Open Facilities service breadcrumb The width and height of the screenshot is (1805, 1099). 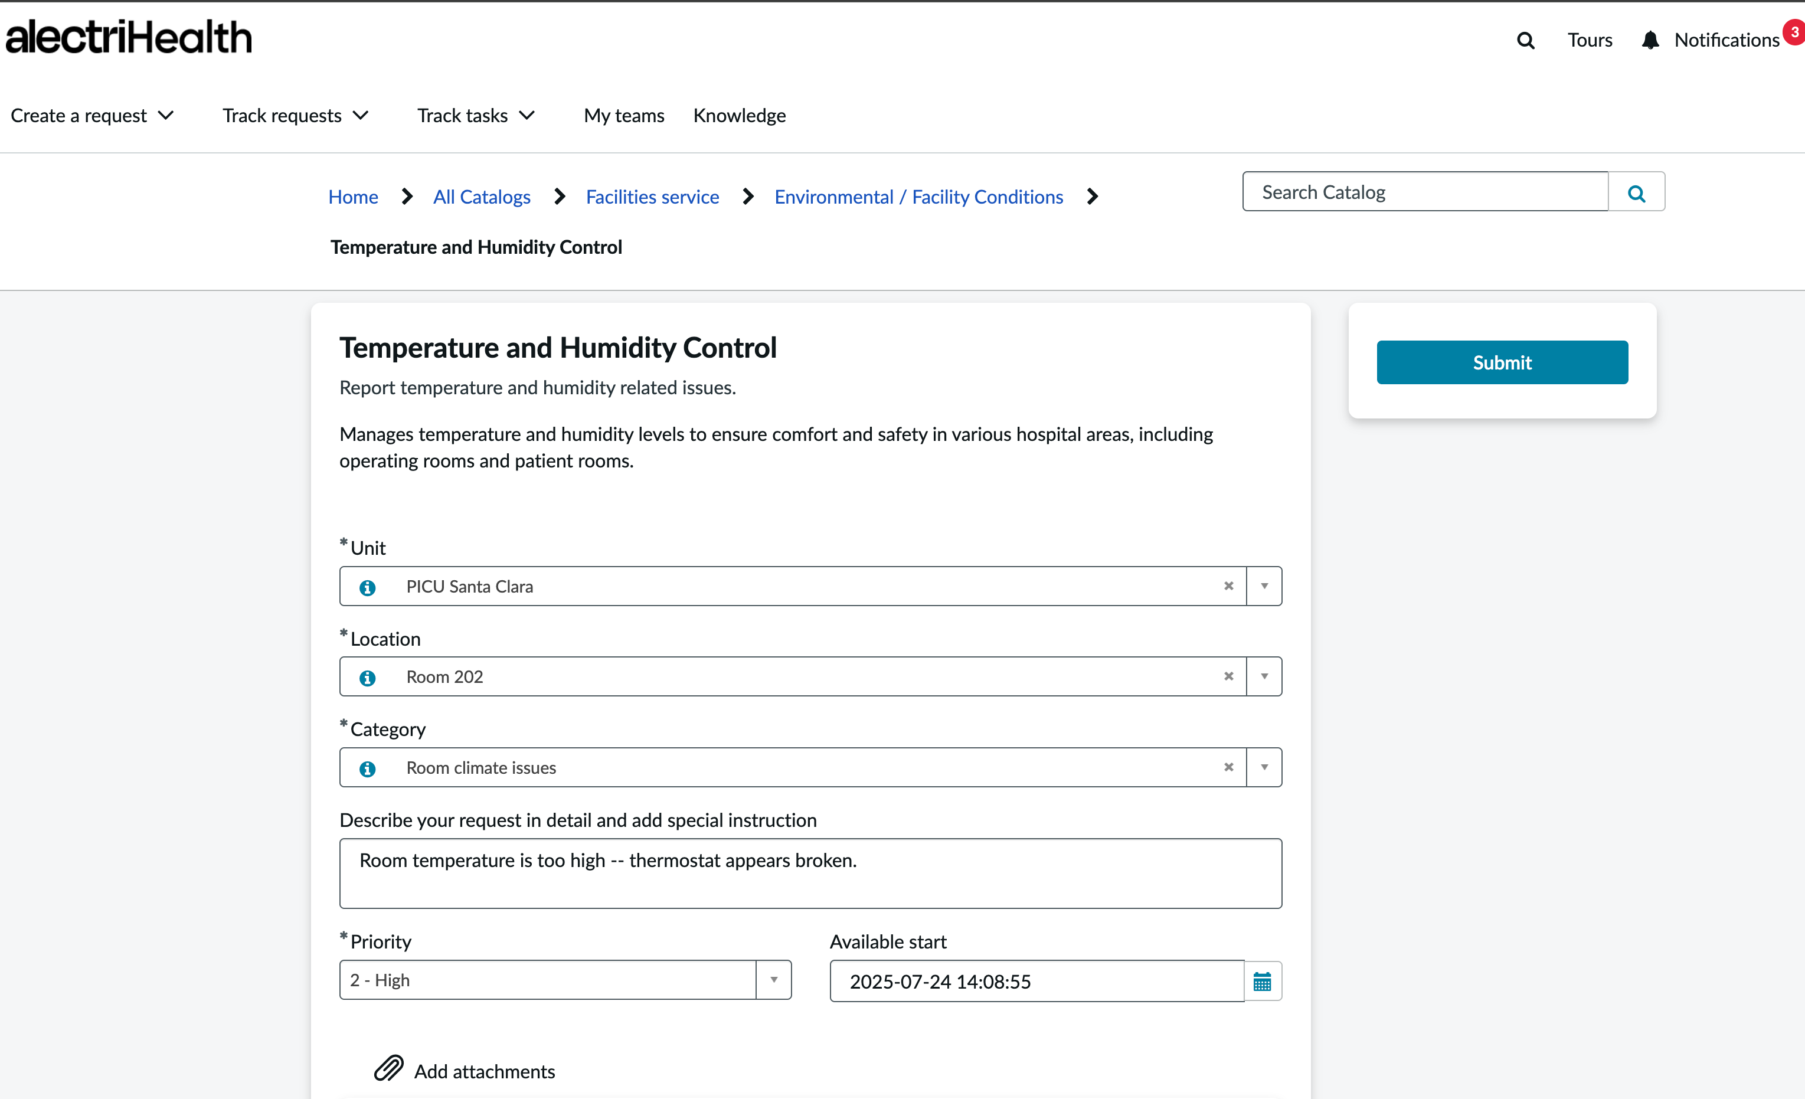[653, 197]
